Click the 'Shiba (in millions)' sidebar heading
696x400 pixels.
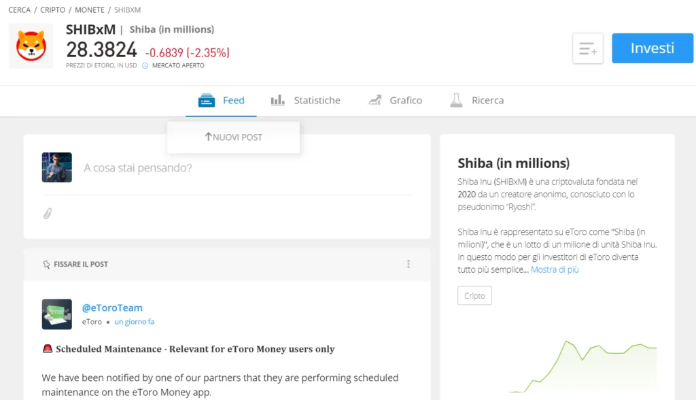(x=514, y=163)
